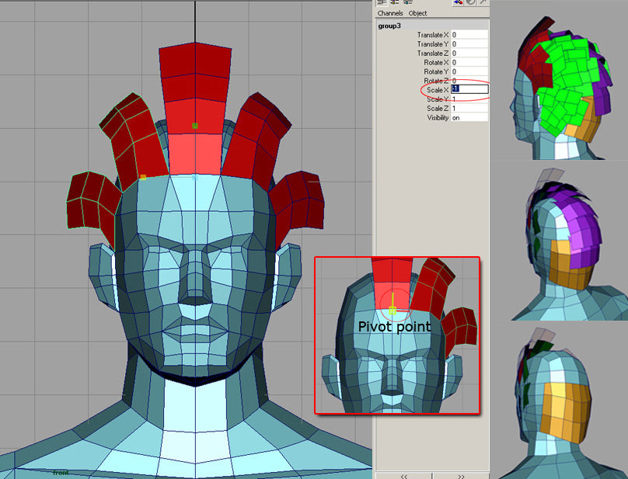Open the Object menu
The height and width of the screenshot is (479, 628).
pos(417,13)
